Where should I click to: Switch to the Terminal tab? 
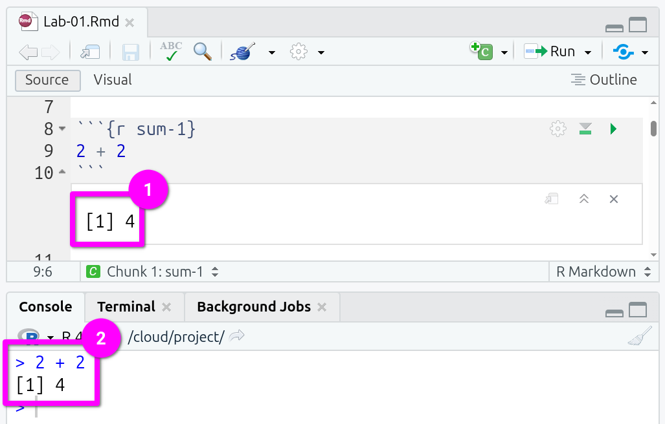126,307
